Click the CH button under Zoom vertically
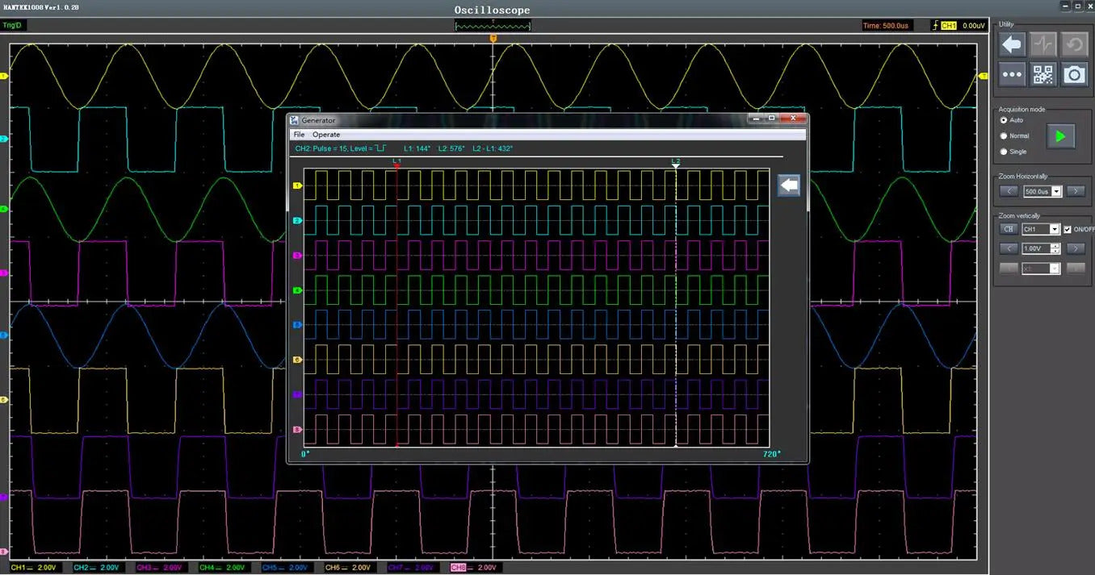1095x575 pixels. (x=1008, y=230)
